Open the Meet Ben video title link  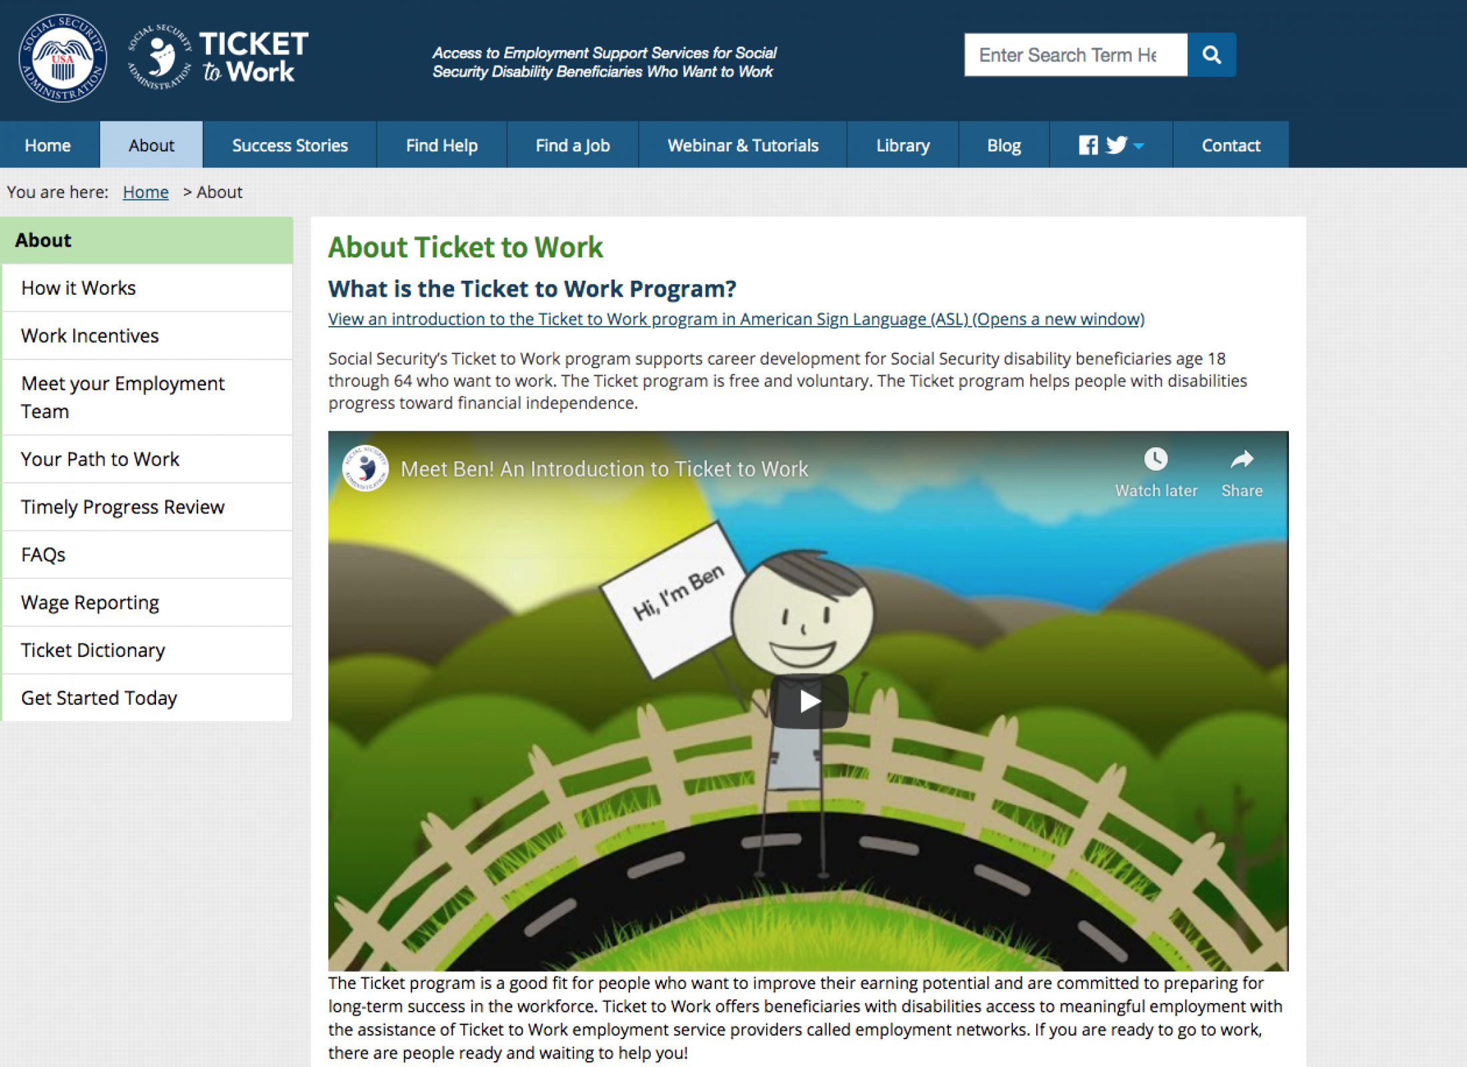pos(604,469)
